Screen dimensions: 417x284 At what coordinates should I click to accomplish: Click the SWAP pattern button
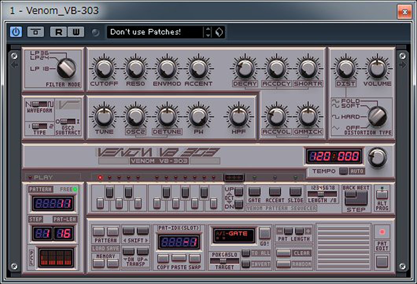pyautogui.click(x=195, y=258)
